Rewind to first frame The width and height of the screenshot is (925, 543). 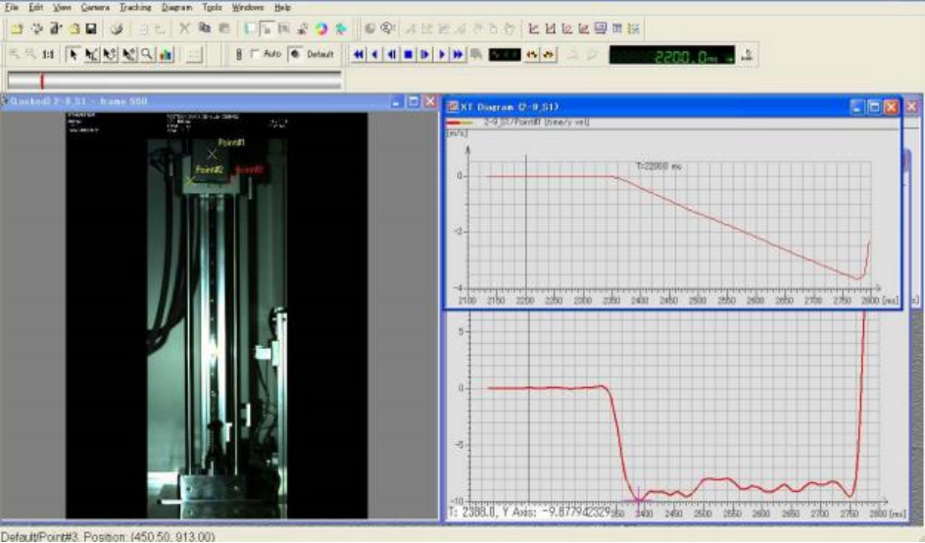[x=358, y=55]
